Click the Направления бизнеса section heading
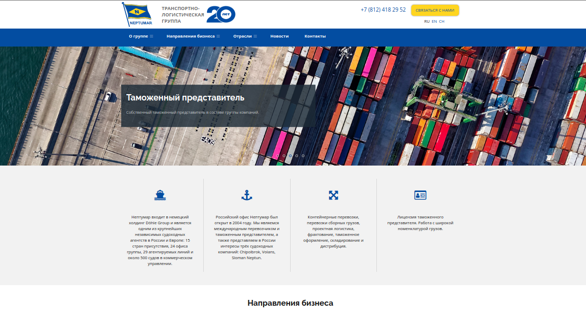 click(x=291, y=303)
